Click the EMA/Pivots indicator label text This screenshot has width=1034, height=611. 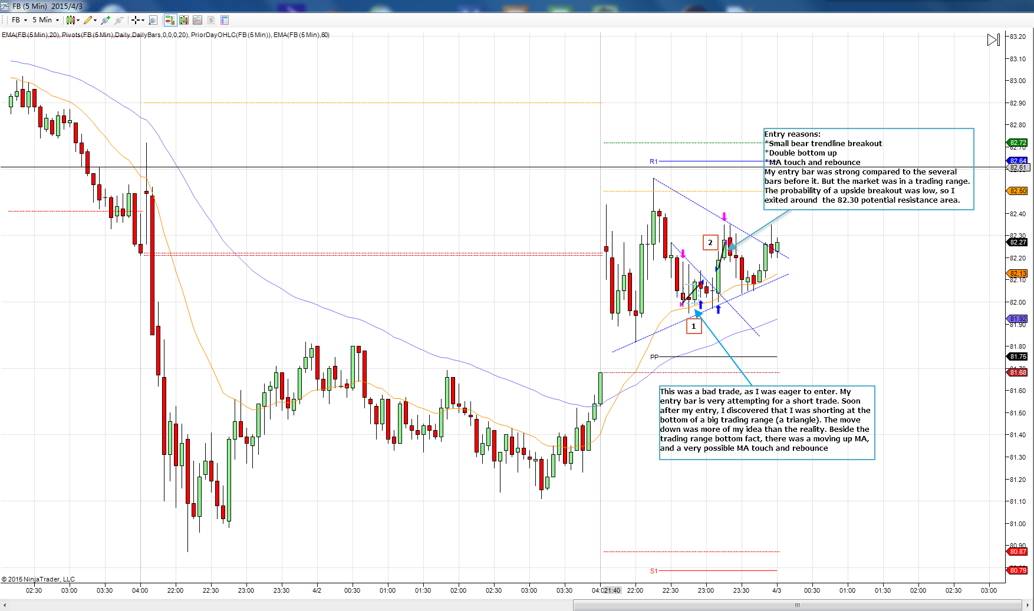[x=165, y=35]
